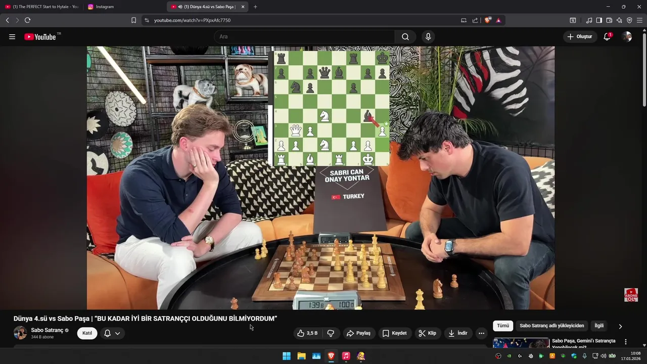The width and height of the screenshot is (647, 364).
Task: Open the YouTube account avatar menu
Action: 627,37
